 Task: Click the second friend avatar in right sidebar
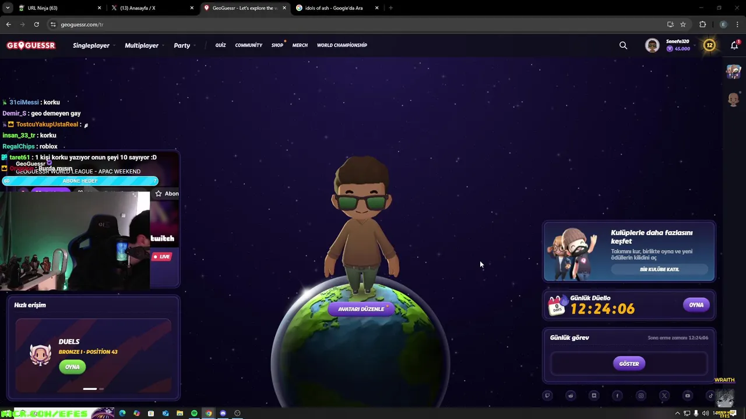click(733, 99)
